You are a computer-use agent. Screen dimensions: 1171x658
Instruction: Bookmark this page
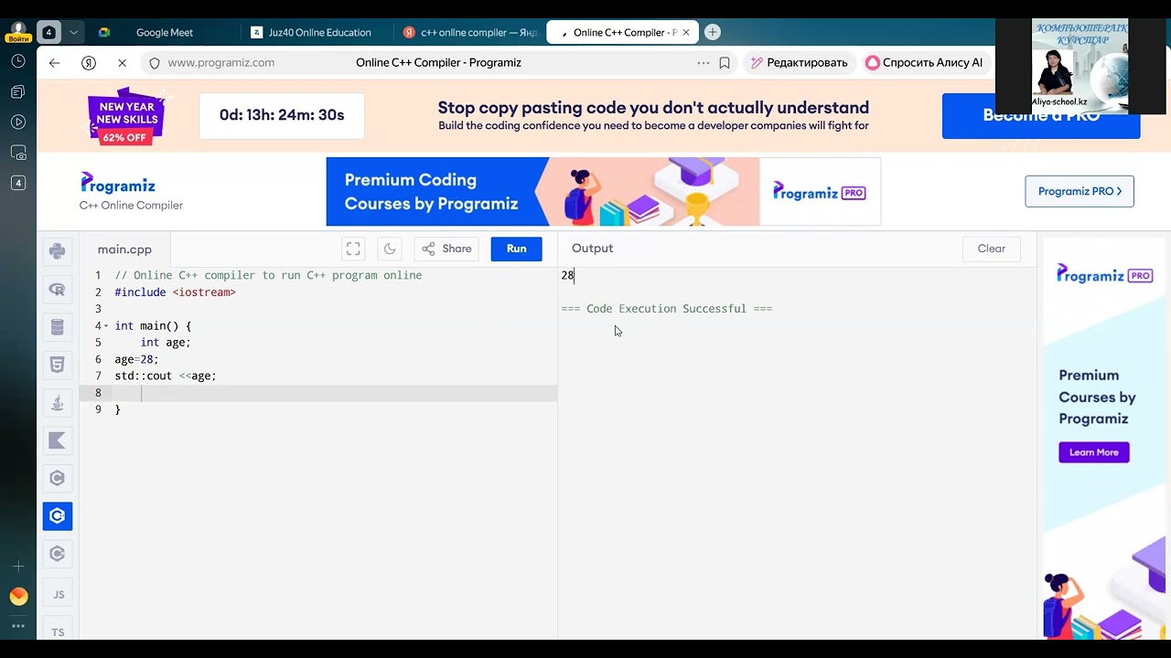(724, 63)
